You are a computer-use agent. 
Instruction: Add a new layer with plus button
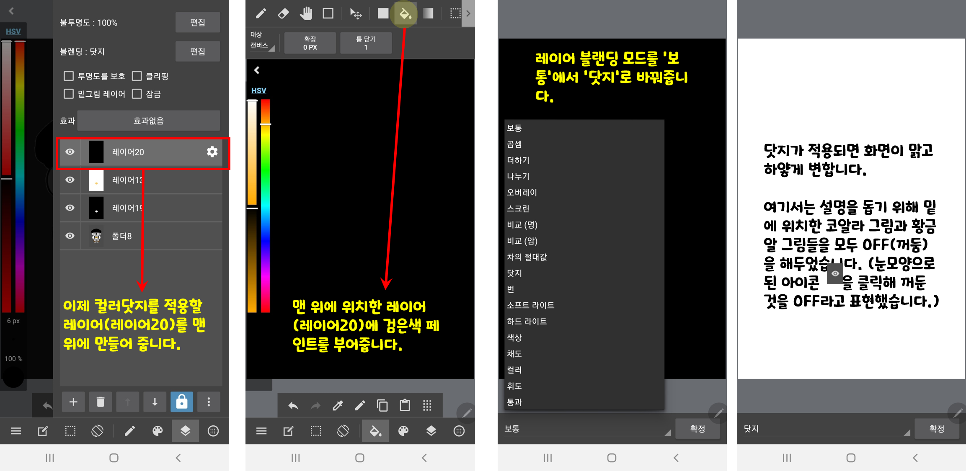(73, 402)
